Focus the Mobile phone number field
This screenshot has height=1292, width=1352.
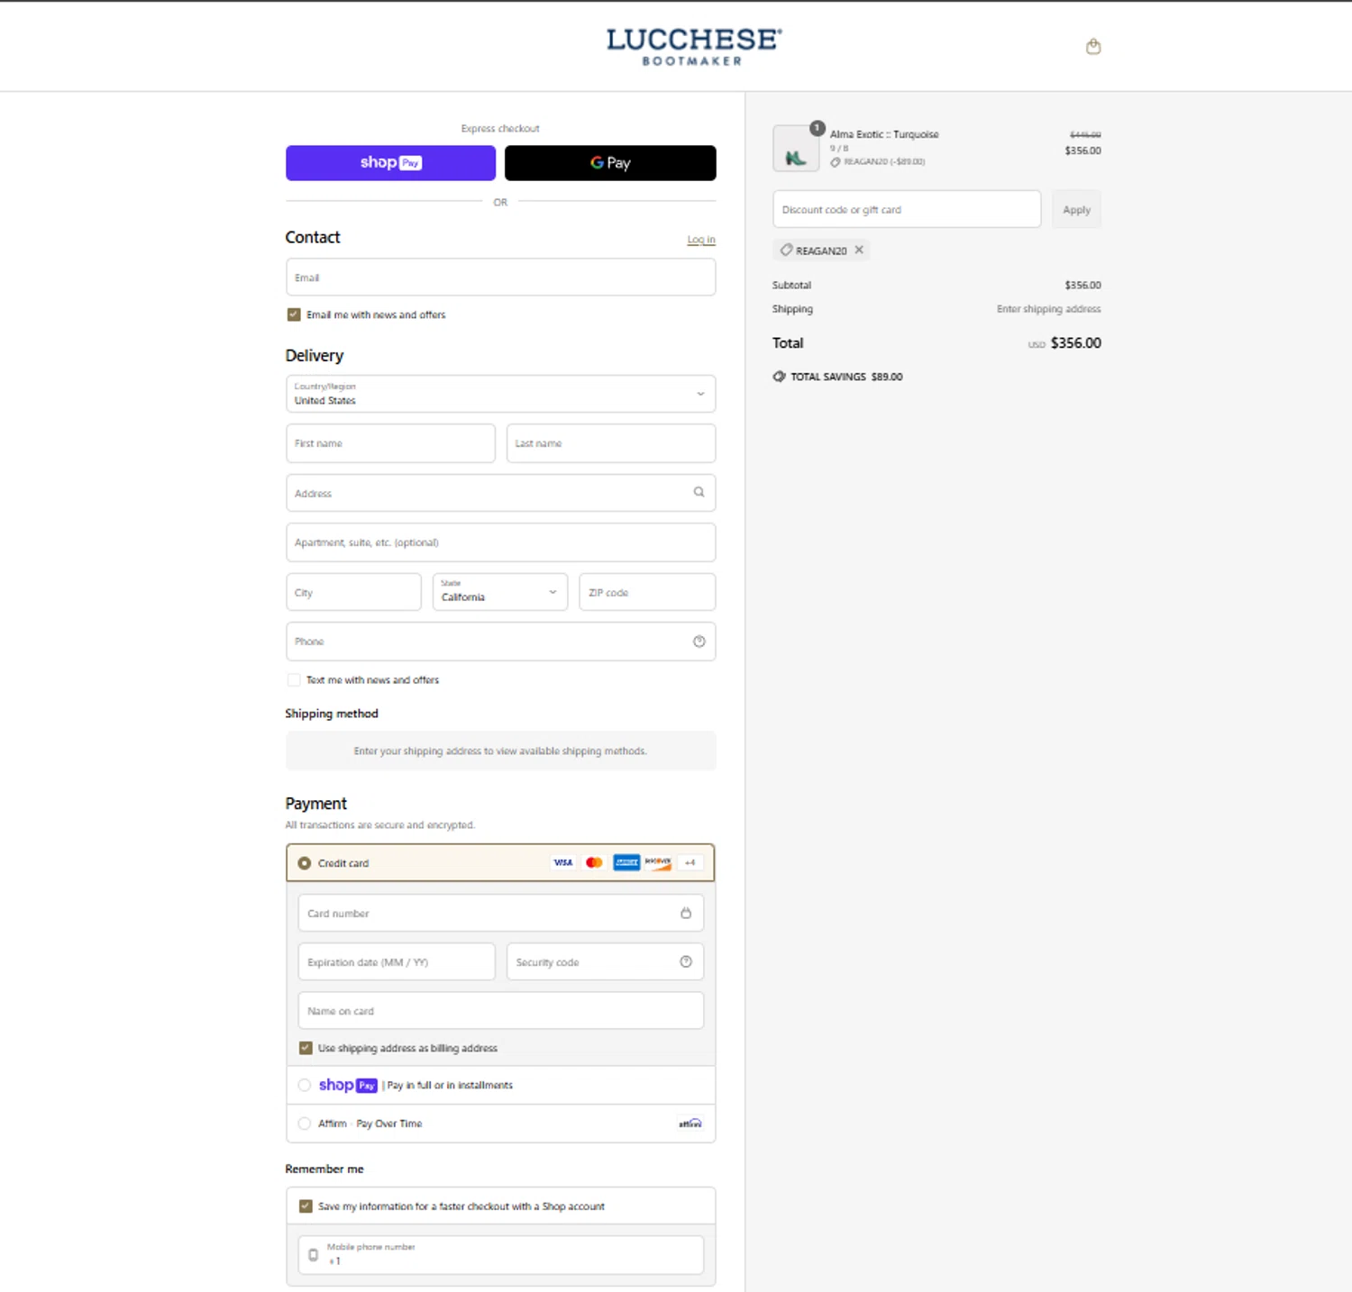coord(500,1255)
